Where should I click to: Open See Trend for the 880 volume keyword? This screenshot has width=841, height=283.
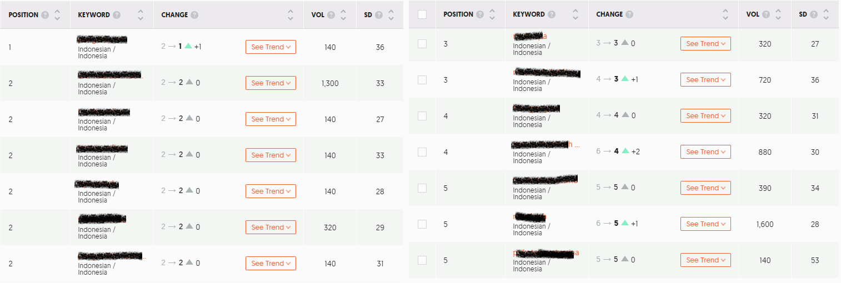705,152
